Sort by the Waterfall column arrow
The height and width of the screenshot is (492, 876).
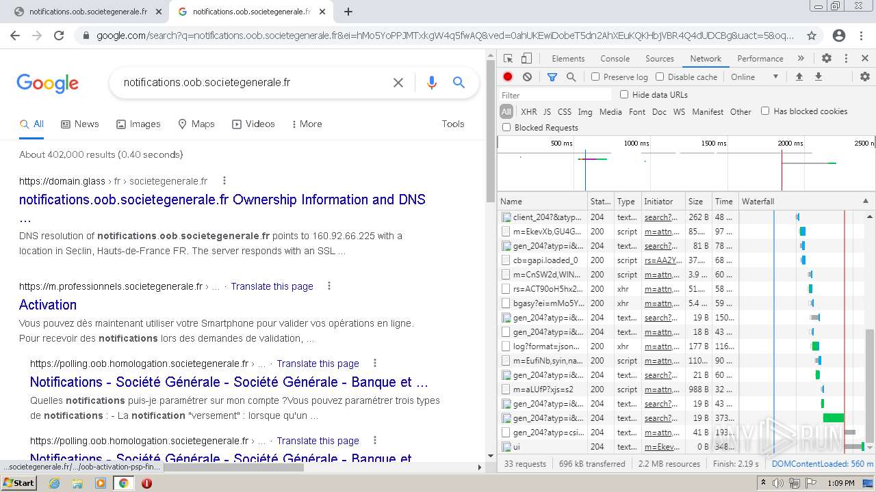point(865,202)
